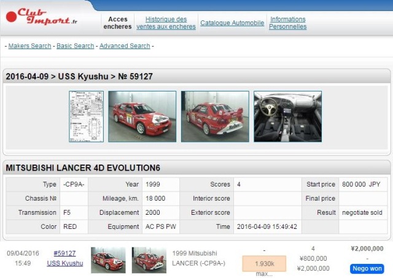Click the 1.930k price box
The image size is (393, 278).
tap(263, 263)
